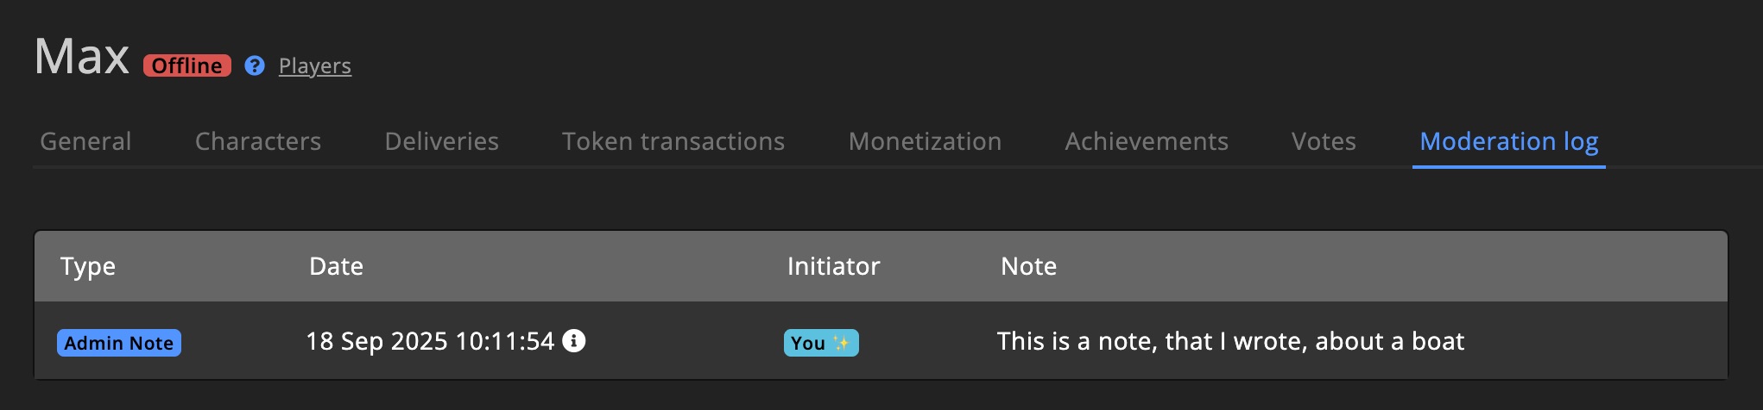Click the Admin Note type badge
The height and width of the screenshot is (410, 1763).
(119, 343)
